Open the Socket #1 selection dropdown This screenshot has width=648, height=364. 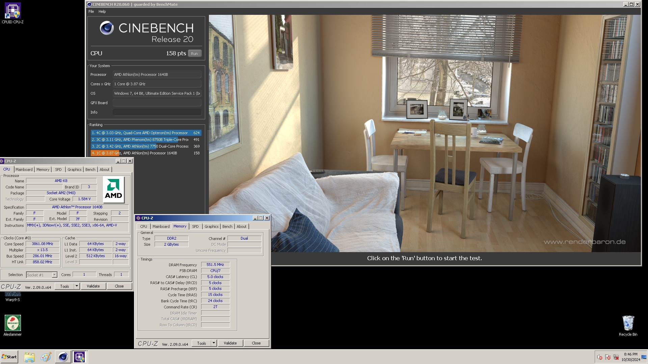pos(42,275)
